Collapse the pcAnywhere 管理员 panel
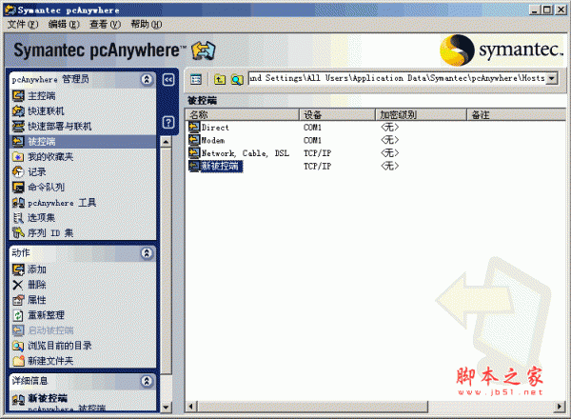 [x=147, y=79]
